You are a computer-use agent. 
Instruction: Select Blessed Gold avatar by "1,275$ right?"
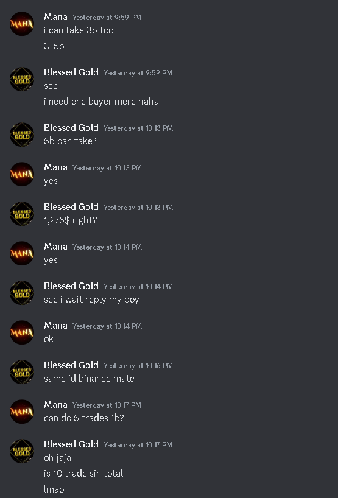22,214
